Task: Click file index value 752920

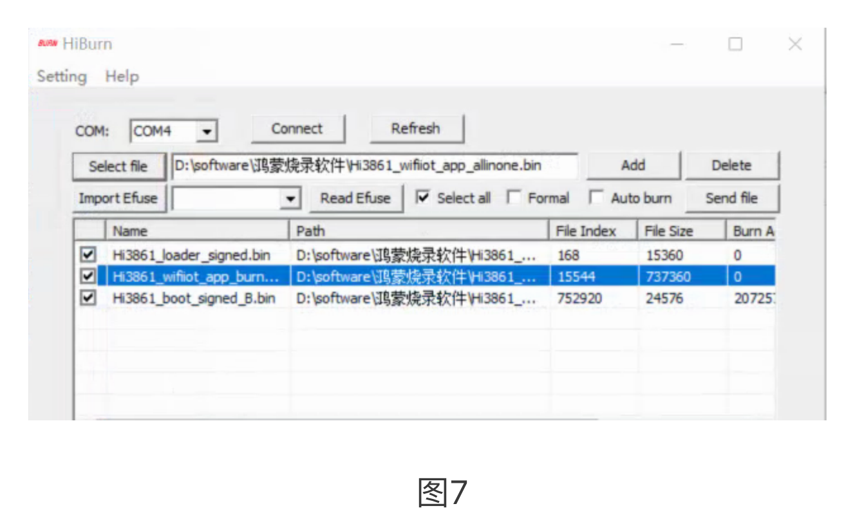Action: pos(581,299)
